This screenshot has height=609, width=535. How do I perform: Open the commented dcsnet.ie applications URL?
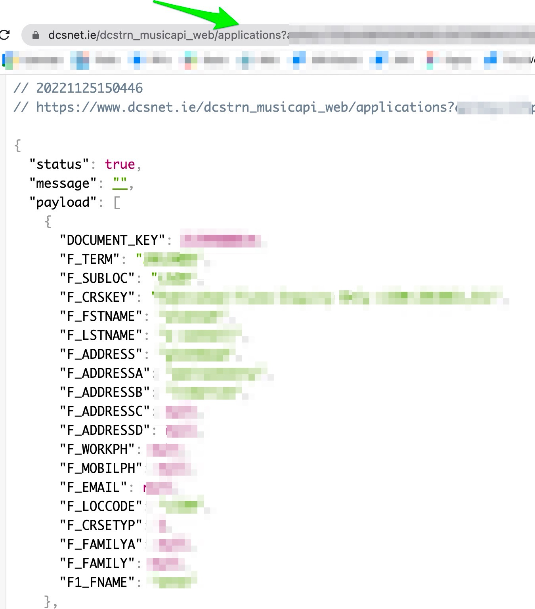(x=245, y=107)
